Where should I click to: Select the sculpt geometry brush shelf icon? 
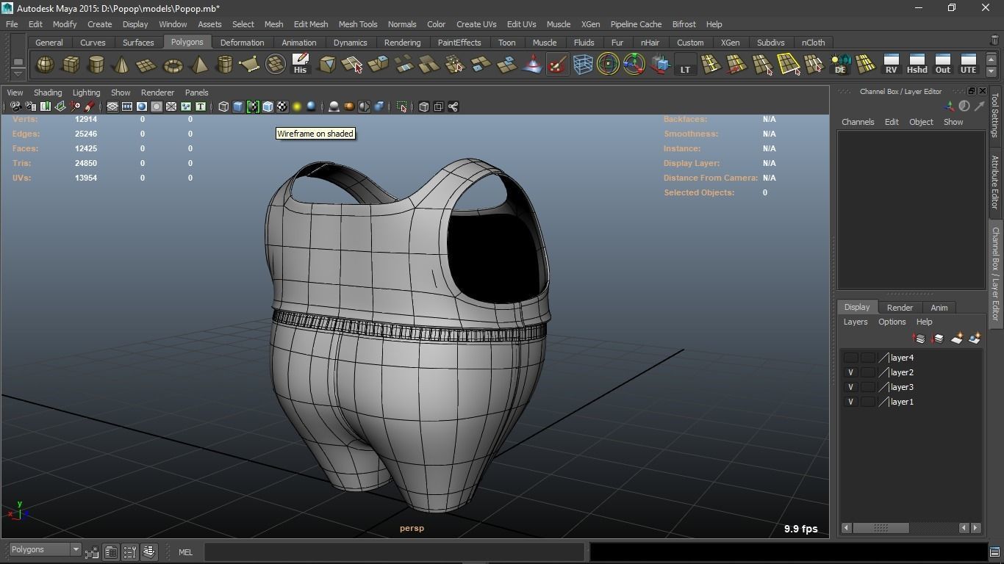[x=557, y=65]
